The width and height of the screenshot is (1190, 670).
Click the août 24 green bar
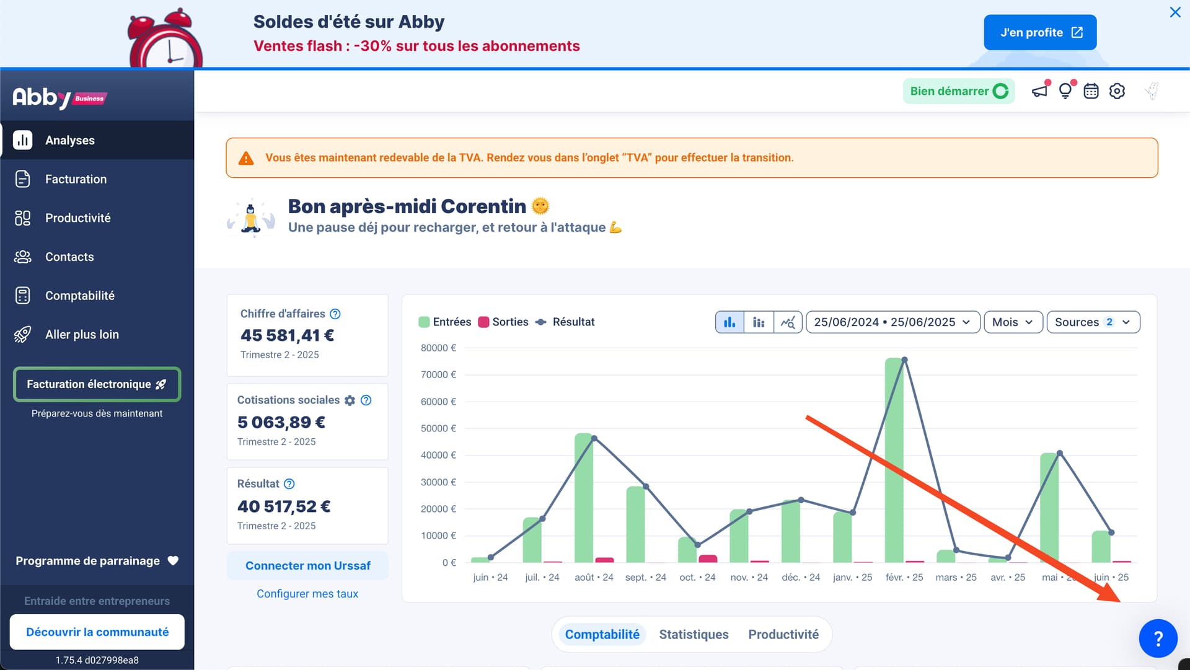(583, 498)
